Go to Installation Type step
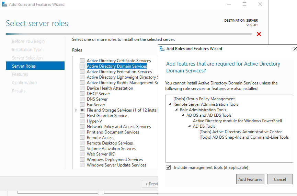 [27, 50]
